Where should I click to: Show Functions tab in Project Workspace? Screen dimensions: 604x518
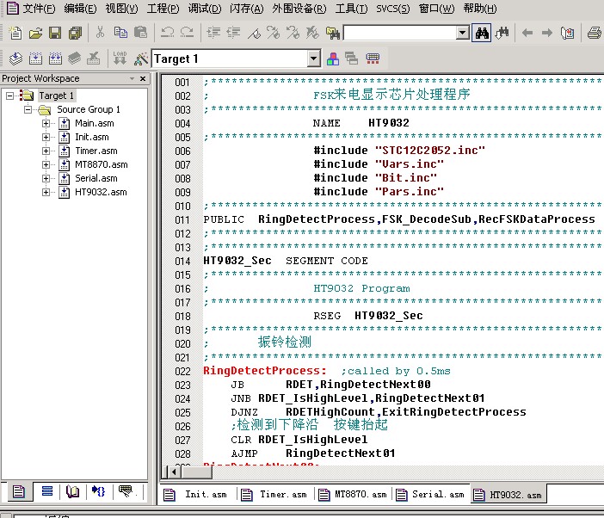click(99, 491)
